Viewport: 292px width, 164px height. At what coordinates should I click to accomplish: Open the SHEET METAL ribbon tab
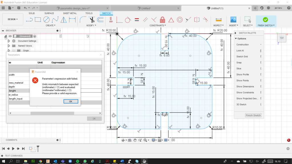pyautogui.click(x=70, y=13)
